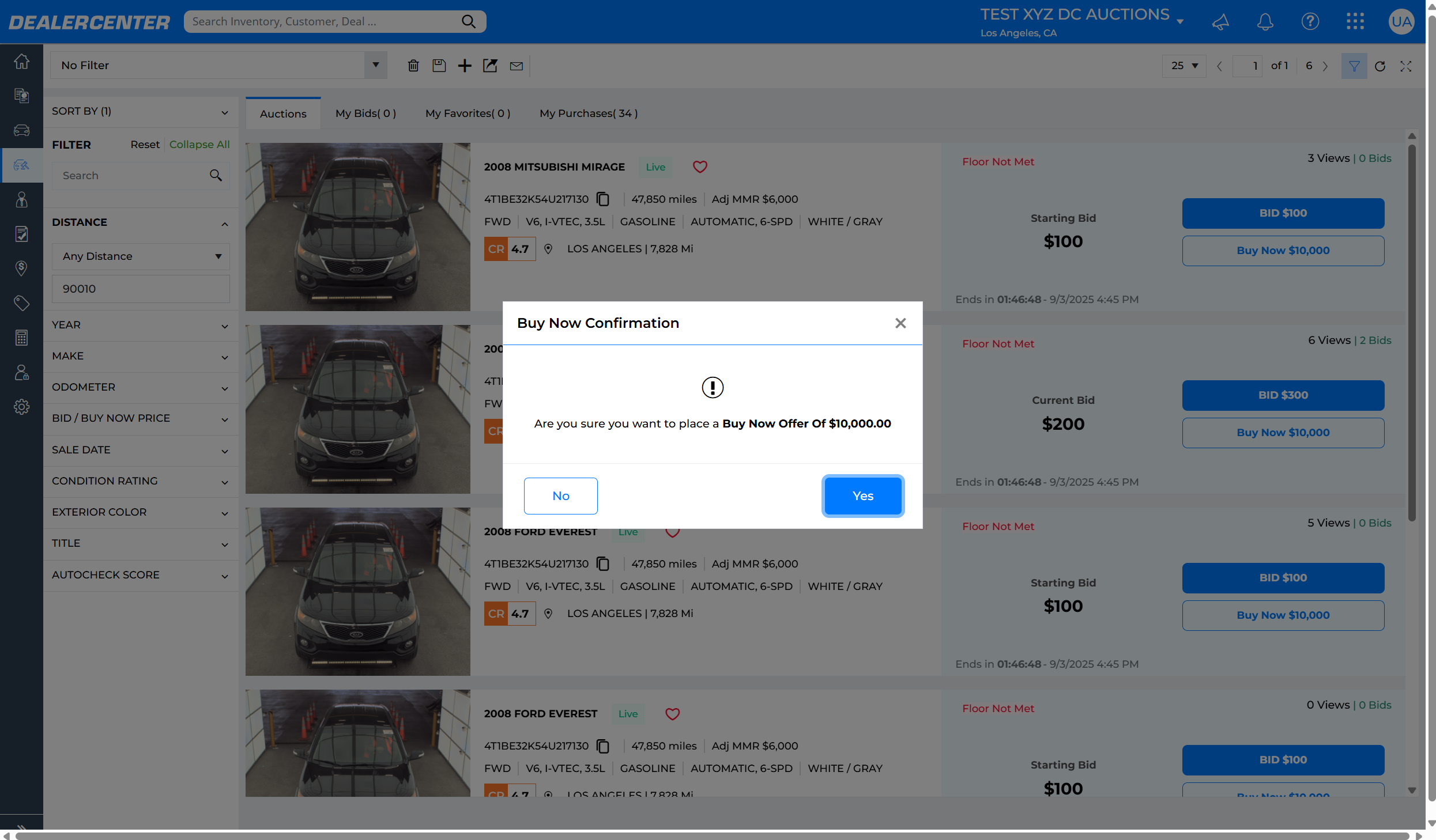This screenshot has width=1436, height=840.
Task: Expand the ODOMETER filter
Action: [141, 387]
